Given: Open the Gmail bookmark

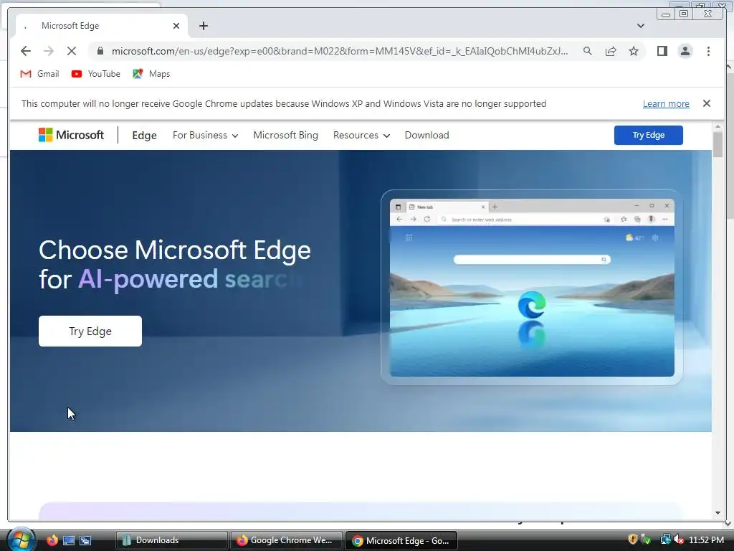Looking at the screenshot, I should (x=40, y=74).
